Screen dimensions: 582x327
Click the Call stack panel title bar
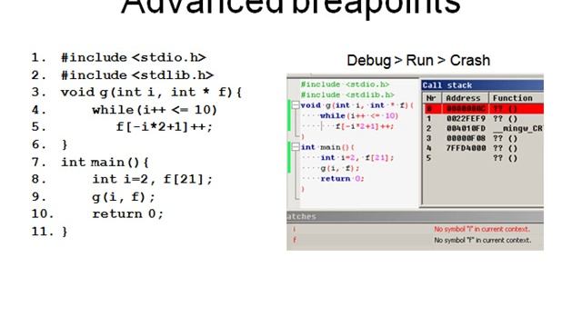click(x=483, y=85)
